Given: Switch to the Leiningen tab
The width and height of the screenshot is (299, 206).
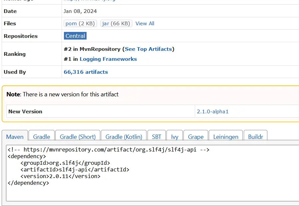Looking at the screenshot, I should [x=226, y=137].
